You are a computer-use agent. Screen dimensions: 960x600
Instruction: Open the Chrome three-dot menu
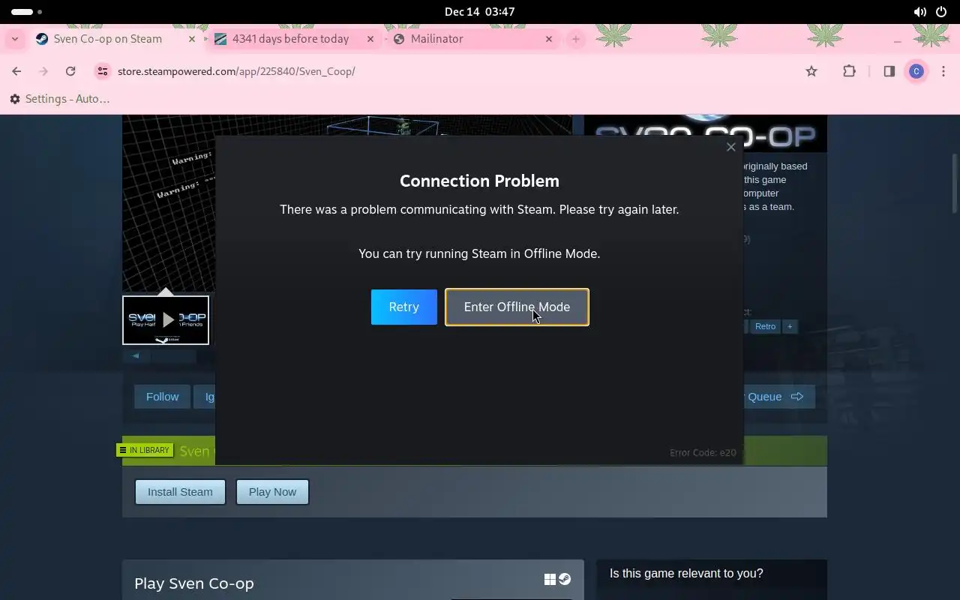tap(943, 71)
